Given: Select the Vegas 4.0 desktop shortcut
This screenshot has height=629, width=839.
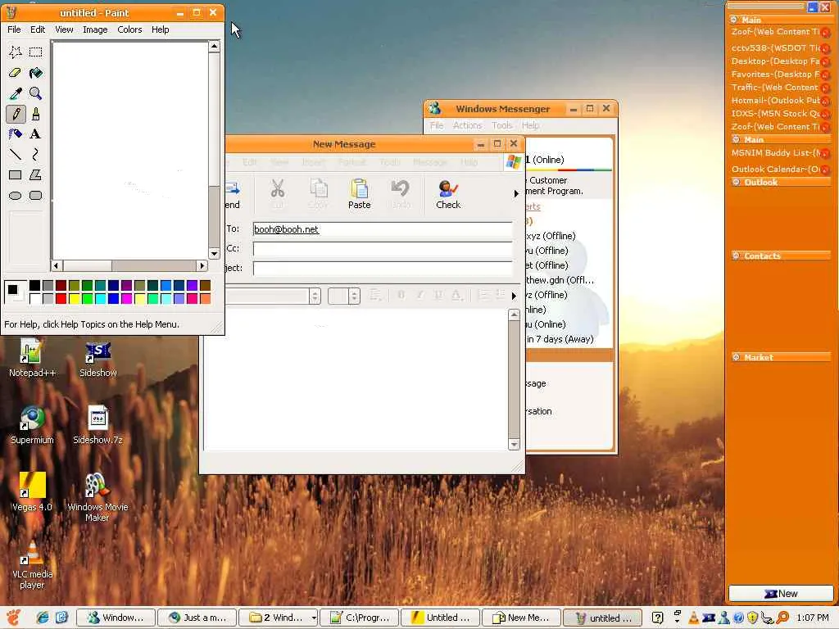Looking at the screenshot, I should pos(32,492).
